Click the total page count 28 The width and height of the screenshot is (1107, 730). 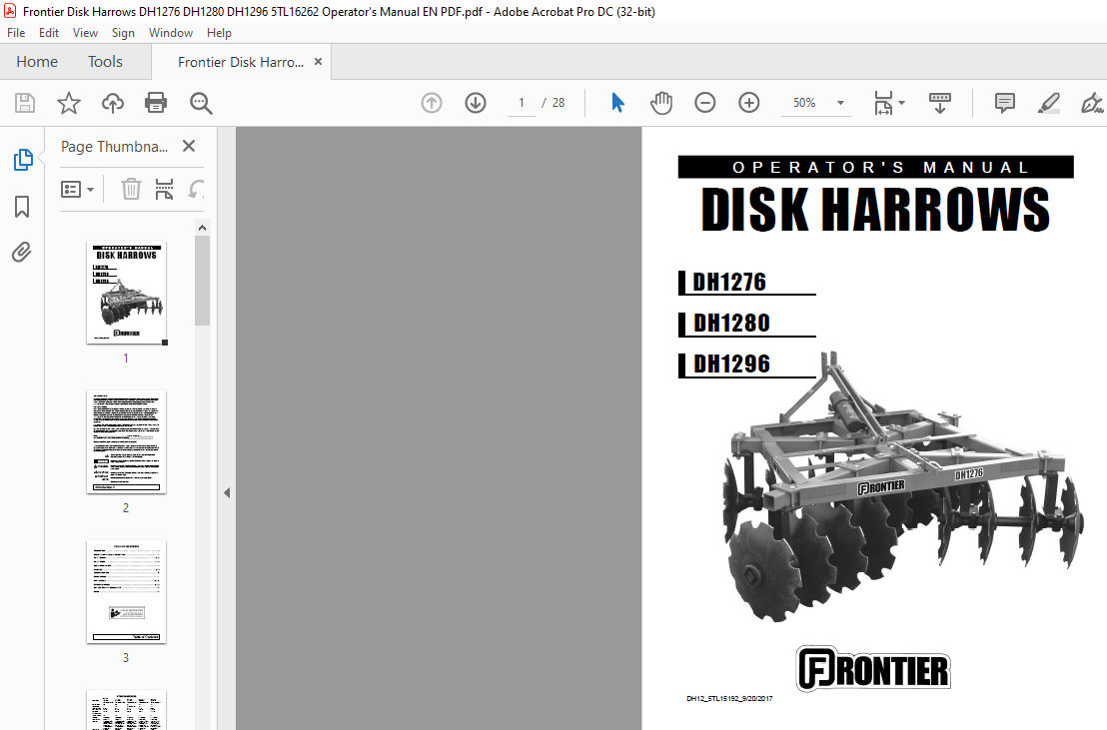click(557, 103)
